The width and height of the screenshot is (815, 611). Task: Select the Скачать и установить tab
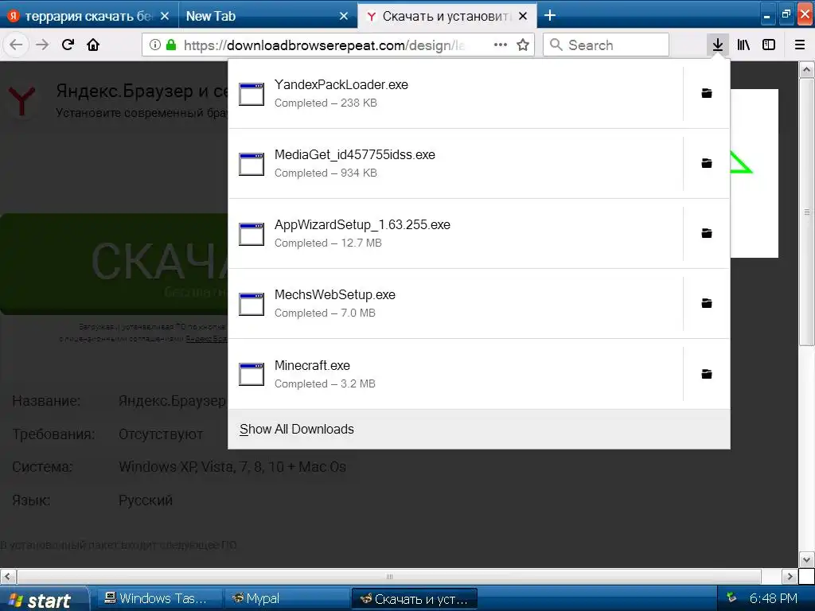446,16
